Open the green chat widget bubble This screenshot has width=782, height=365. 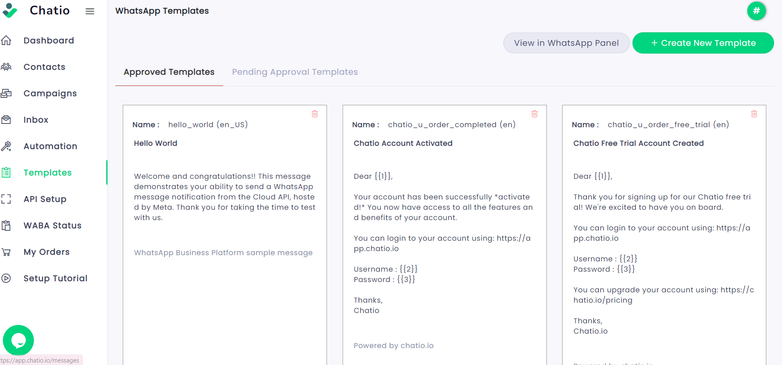[18, 340]
